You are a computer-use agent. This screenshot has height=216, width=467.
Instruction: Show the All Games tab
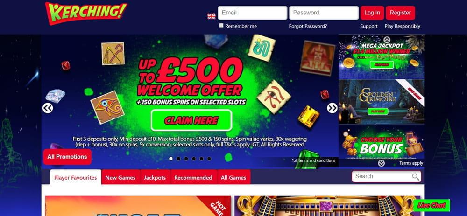pyautogui.click(x=233, y=177)
